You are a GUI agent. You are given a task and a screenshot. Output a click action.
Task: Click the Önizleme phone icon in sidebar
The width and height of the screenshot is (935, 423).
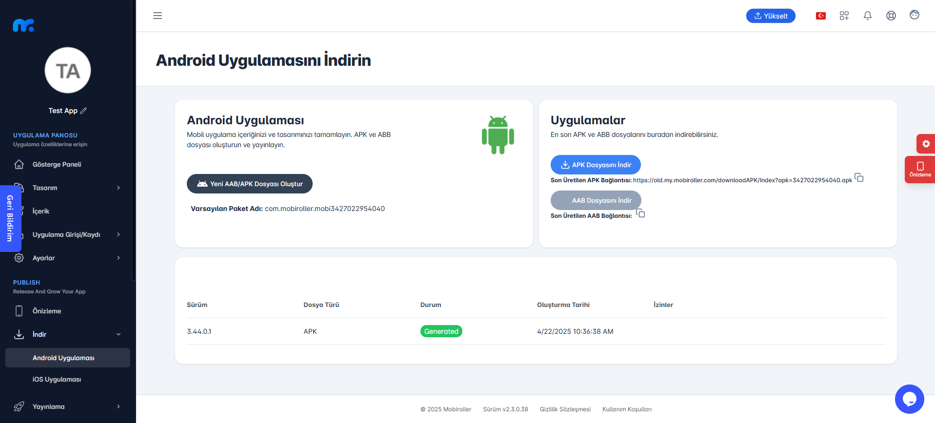coord(19,311)
